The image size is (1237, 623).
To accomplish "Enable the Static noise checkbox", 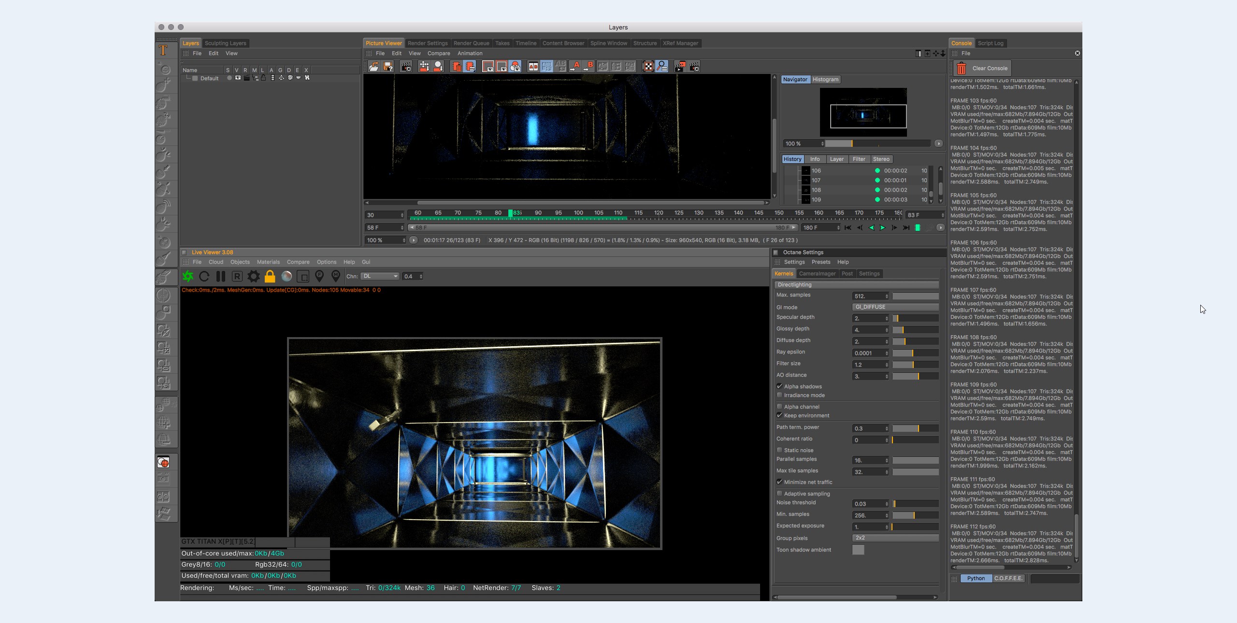I will click(779, 450).
